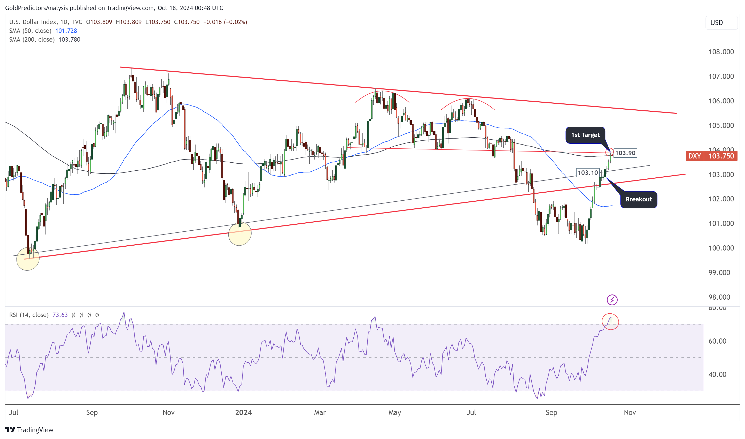The image size is (745, 439).
Task: Open the USD currency selector
Action: point(721,22)
